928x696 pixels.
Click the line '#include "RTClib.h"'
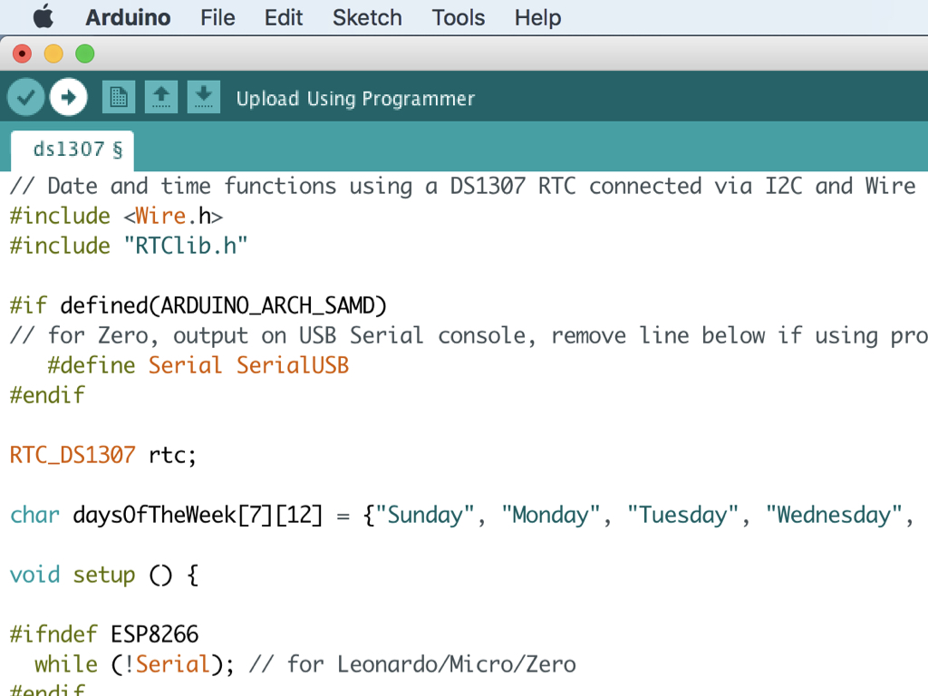tap(129, 246)
